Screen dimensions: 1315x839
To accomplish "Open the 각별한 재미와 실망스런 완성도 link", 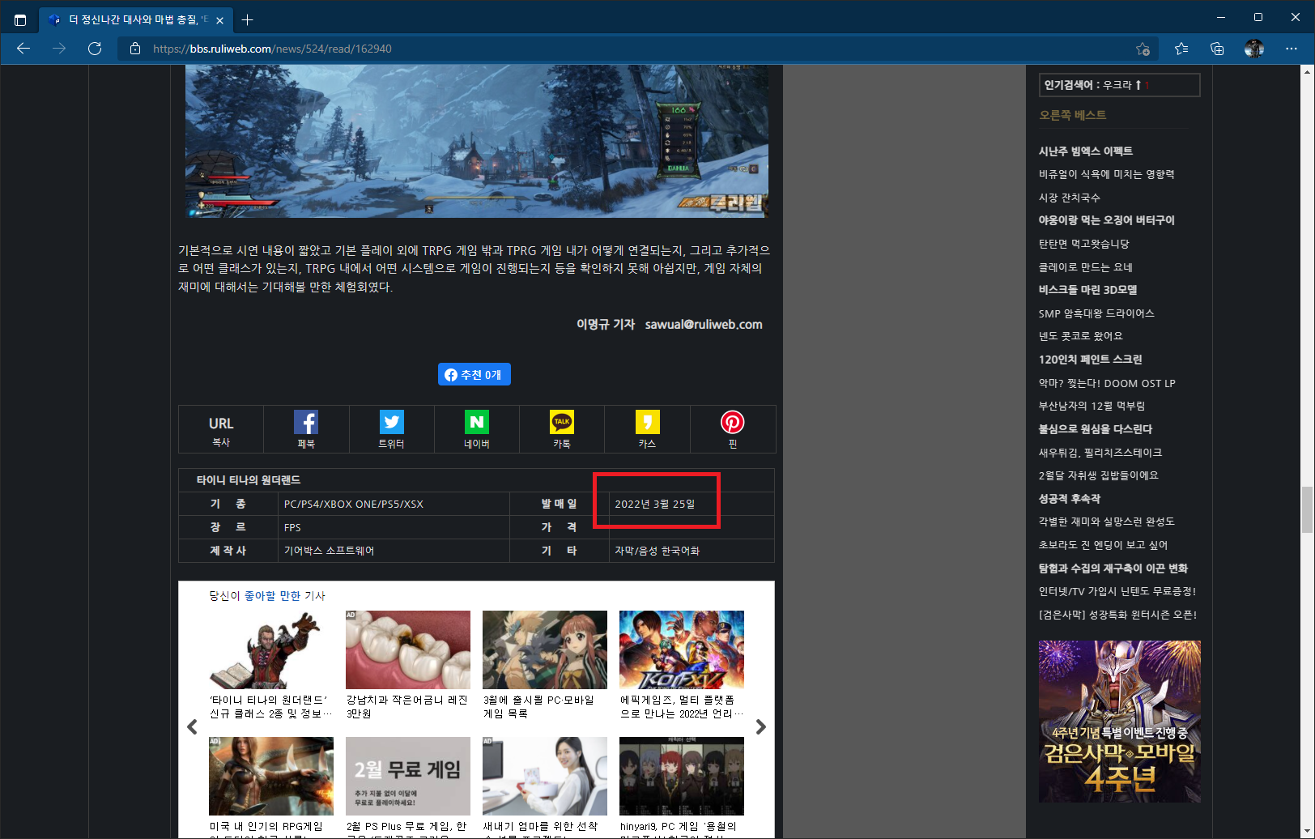I will [1106, 522].
